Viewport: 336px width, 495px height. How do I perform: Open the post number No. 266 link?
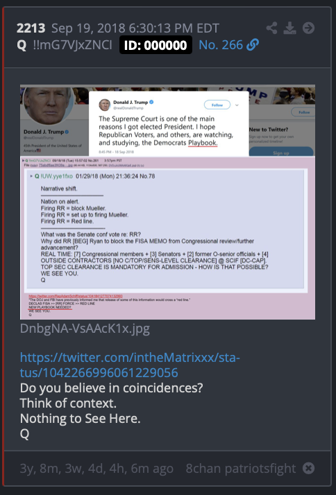221,45
